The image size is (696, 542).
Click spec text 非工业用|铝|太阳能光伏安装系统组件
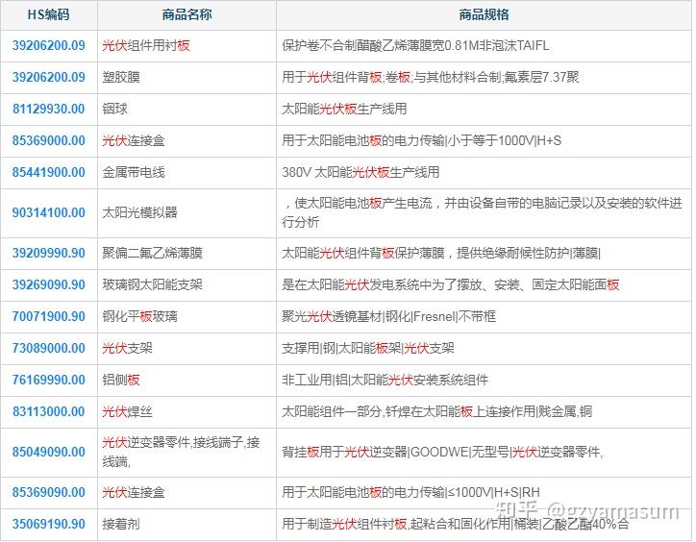click(385, 380)
